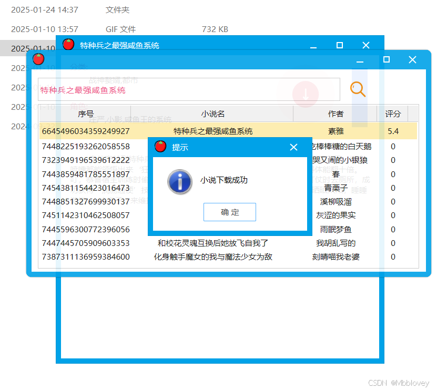437x391 pixels.
Task: Select row with ID 7448851327699930137
Action: pos(86,202)
